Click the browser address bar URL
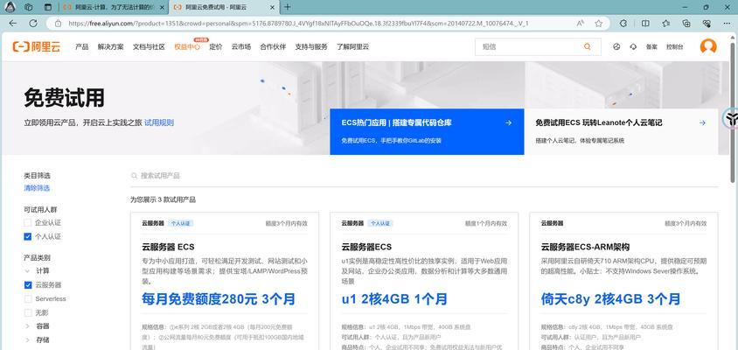Viewport: 738px width, 350px height. [x=298, y=23]
